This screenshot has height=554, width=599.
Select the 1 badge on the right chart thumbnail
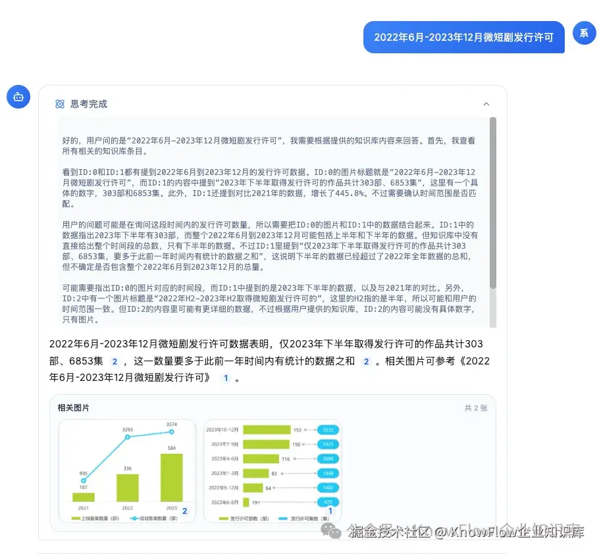click(330, 511)
